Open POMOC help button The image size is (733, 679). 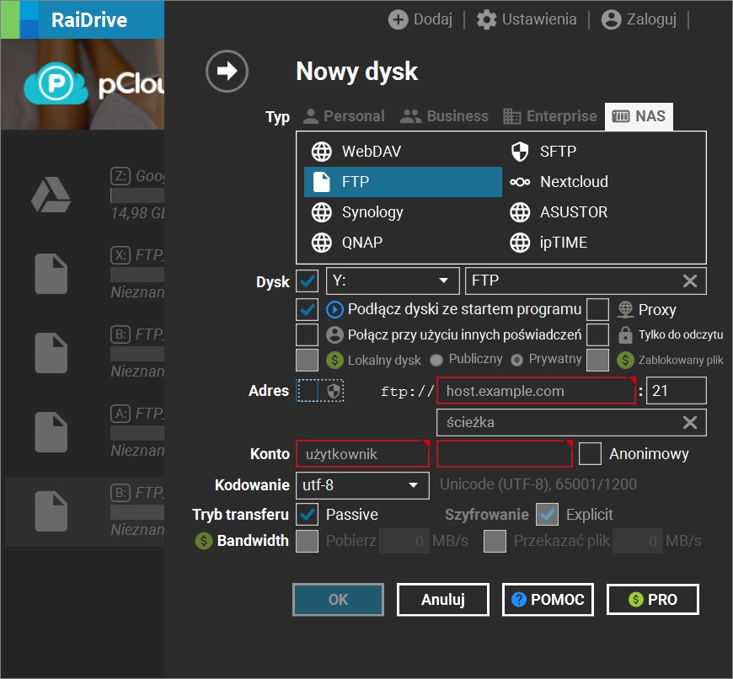[x=548, y=600]
